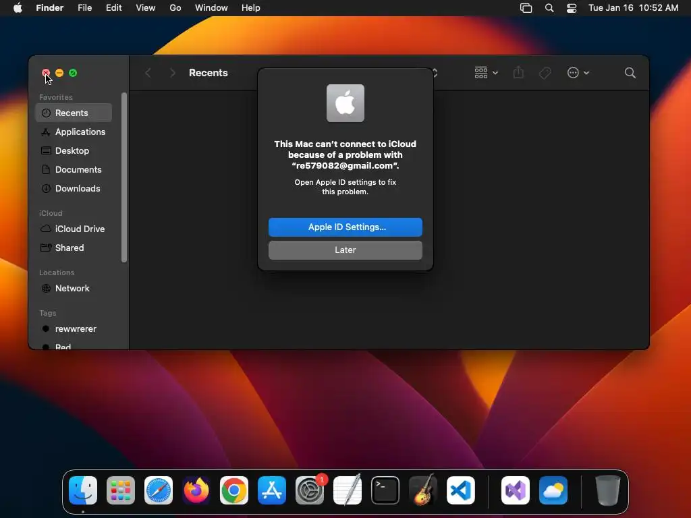Screen dimensions: 691x518
Task: Click the Finder back arrow
Action: pos(148,73)
